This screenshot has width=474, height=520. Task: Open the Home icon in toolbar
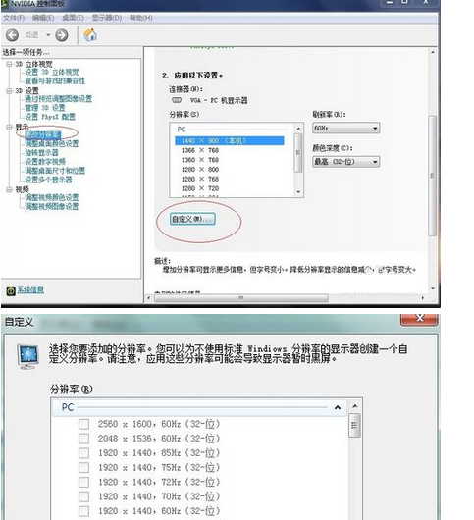pyautogui.click(x=90, y=34)
